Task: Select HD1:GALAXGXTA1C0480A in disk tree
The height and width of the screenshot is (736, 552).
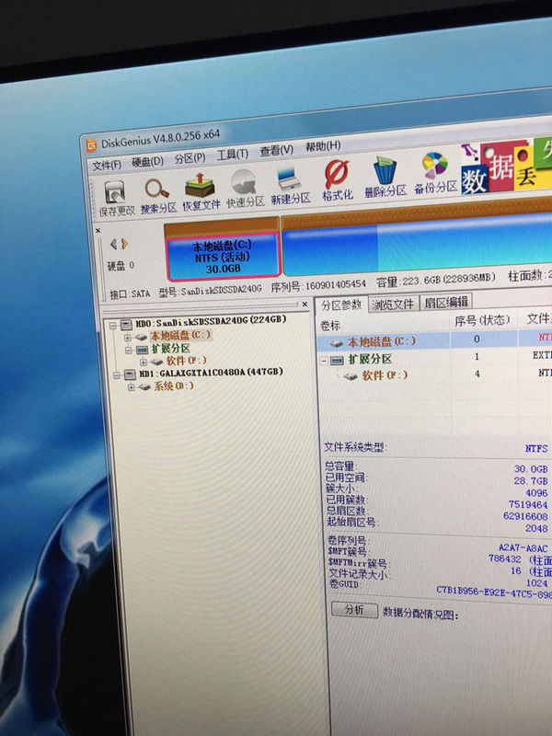Action: tap(211, 374)
